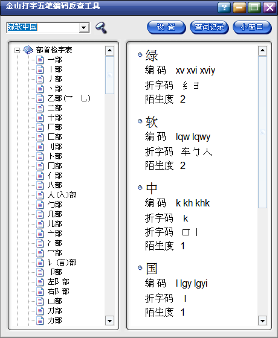The width and height of the screenshot is (278, 338).
Task: Click the search text field containing 绿软中国
Action: 43,27
